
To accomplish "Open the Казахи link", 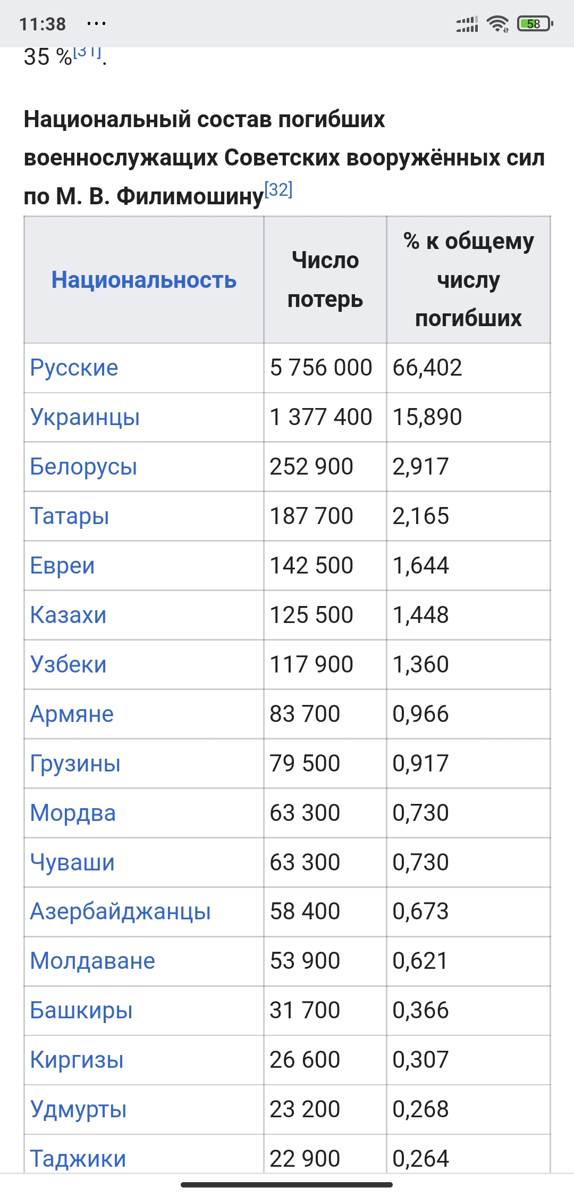I will pyautogui.click(x=68, y=615).
